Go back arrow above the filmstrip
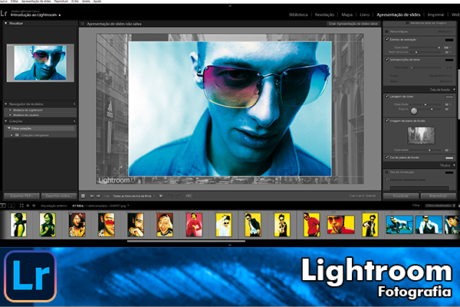The image size is (460, 307). (x=28, y=206)
